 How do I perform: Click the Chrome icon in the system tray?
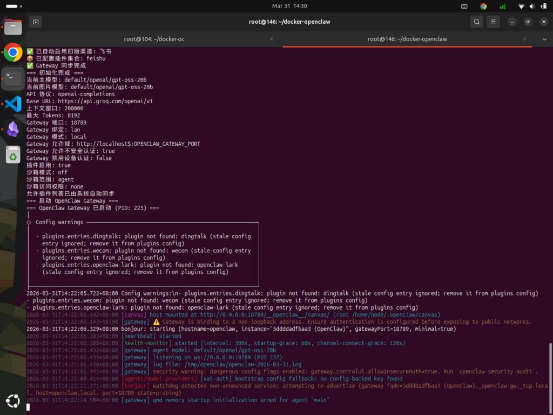click(483, 6)
